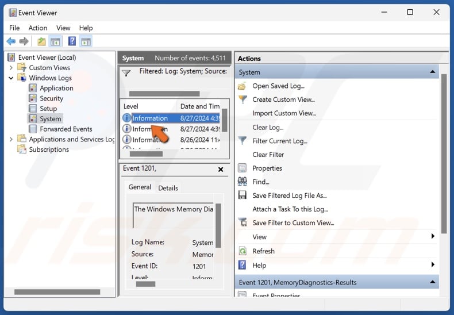Click the Refresh icon in Actions pane
Viewport: 454px width, 315px height.
click(x=242, y=251)
